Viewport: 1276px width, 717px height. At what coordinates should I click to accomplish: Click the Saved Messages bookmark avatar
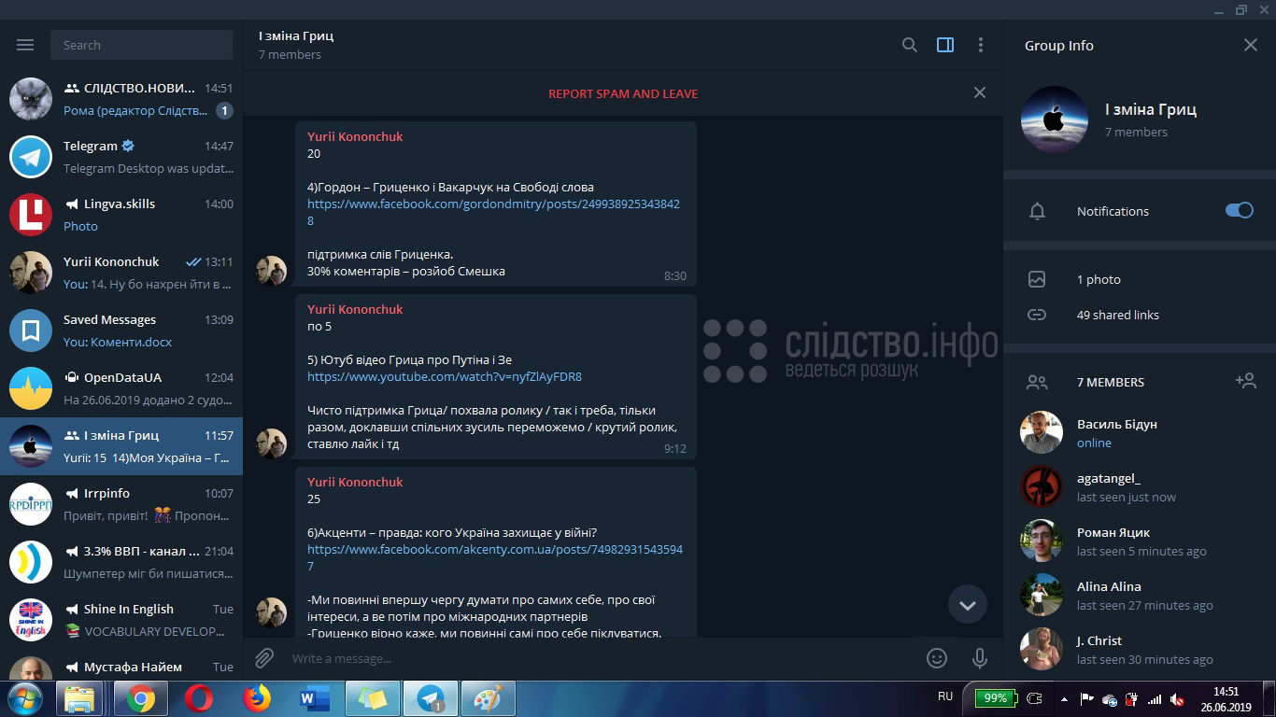(31, 330)
